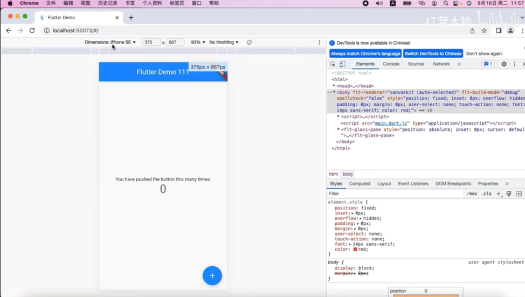Click Don't show again button

484,53
